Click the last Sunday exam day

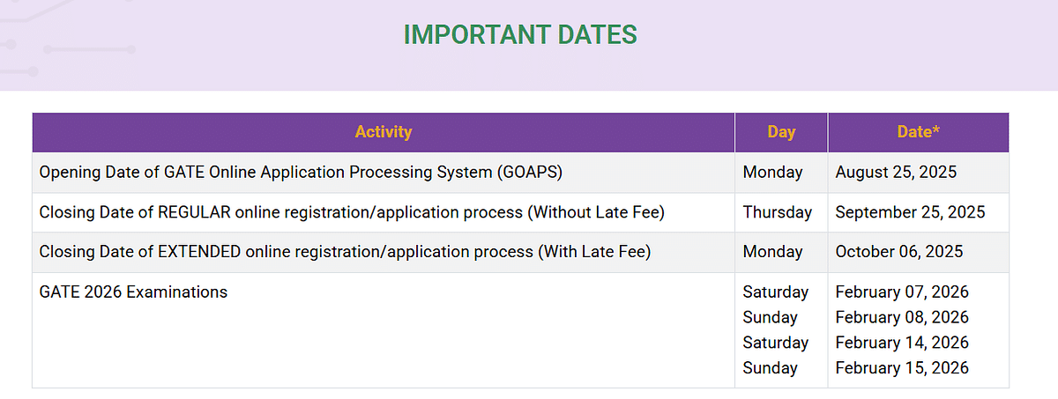click(771, 368)
